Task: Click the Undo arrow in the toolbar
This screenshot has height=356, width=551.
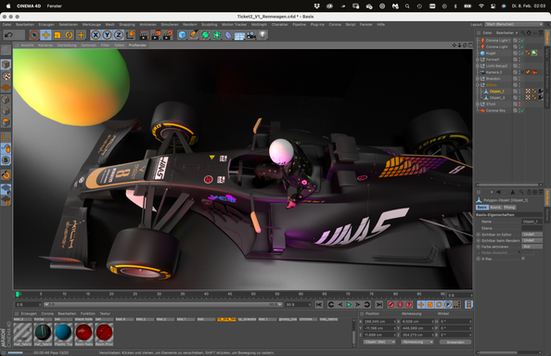Action: pyautogui.click(x=8, y=34)
